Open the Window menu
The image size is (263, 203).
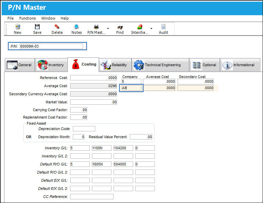pyautogui.click(x=48, y=18)
